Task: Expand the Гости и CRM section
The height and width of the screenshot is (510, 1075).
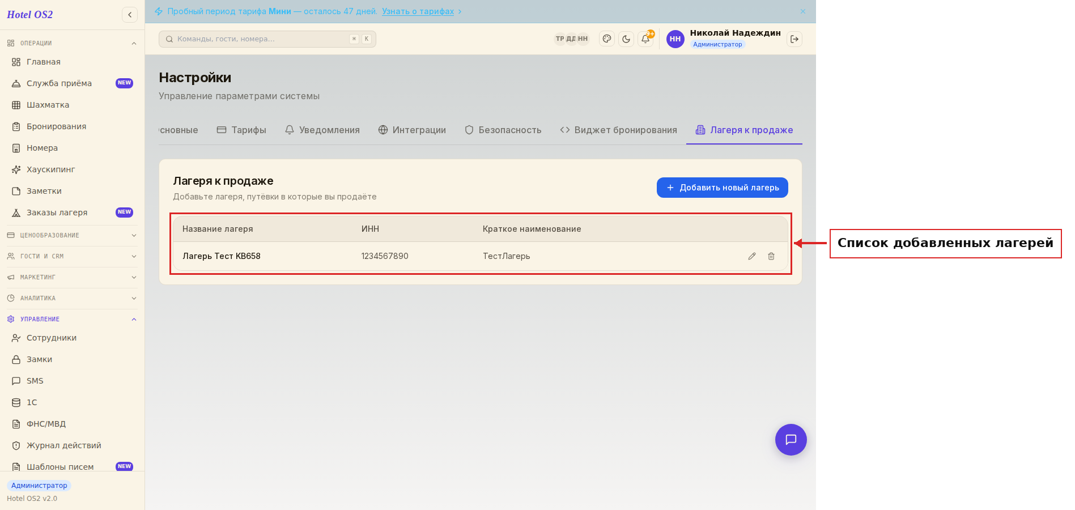Action: (72, 256)
